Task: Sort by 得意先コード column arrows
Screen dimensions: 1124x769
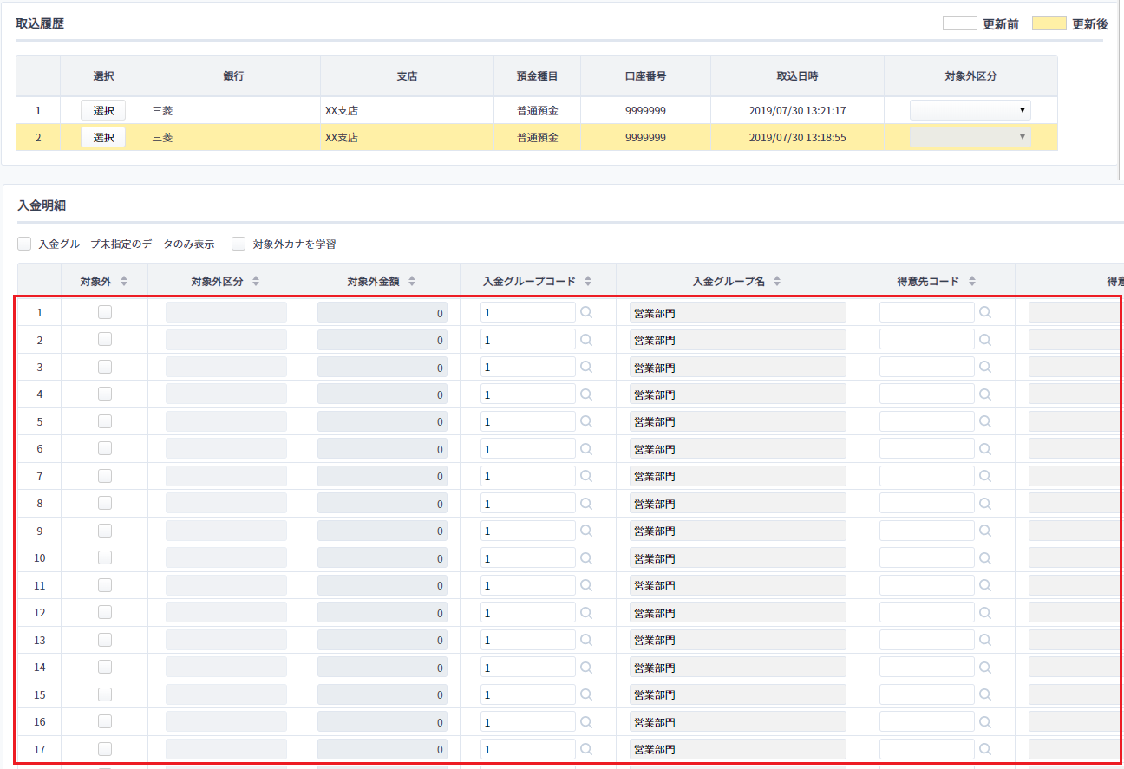Action: pos(972,281)
